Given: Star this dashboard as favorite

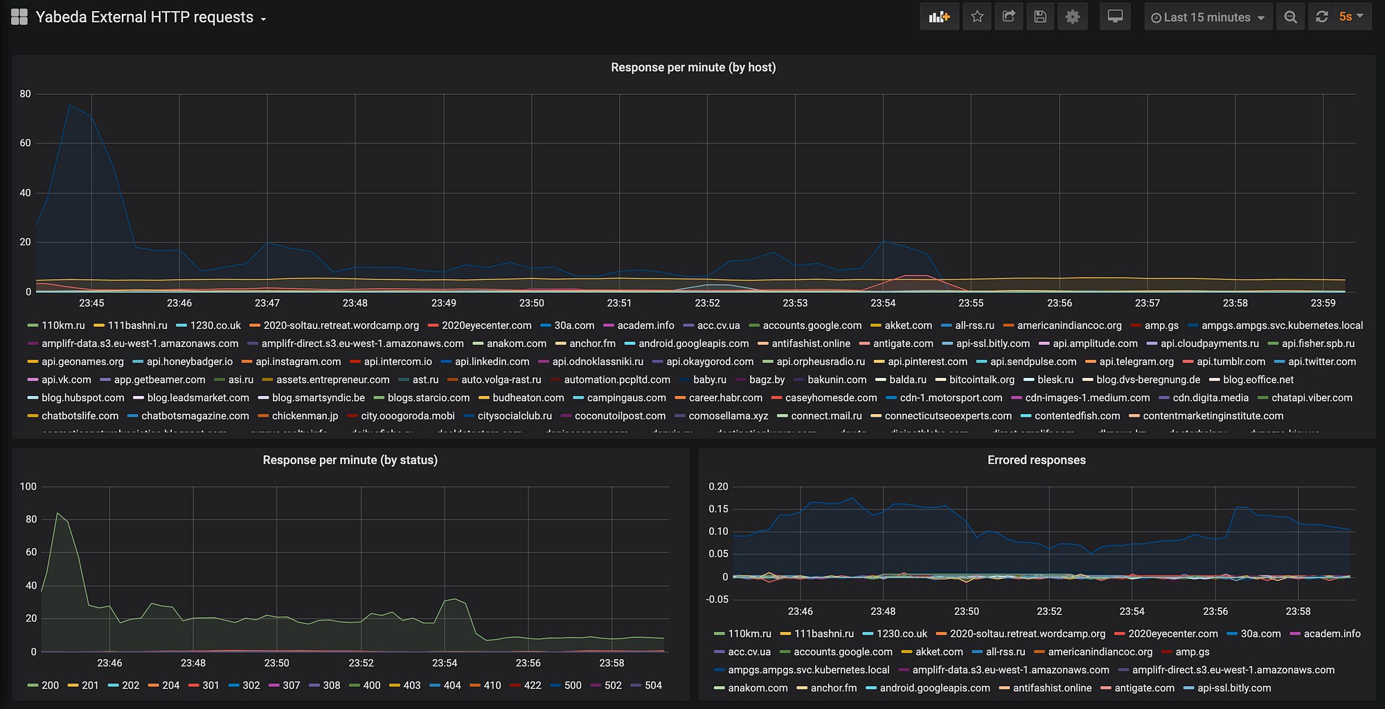Looking at the screenshot, I should point(977,17).
